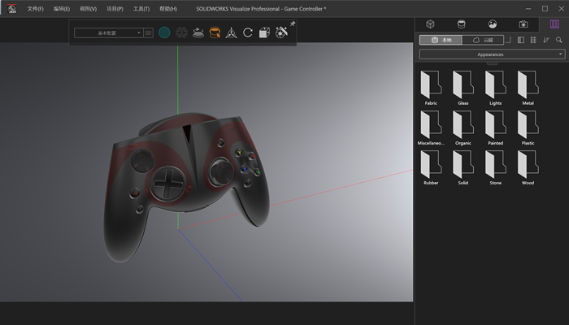Viewport: 569px width, 325px height.
Task: Select the orange appearance selection tool
Action: pyautogui.click(x=215, y=32)
